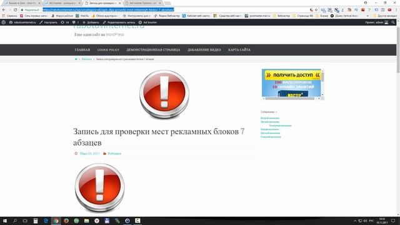400x225 pixels.
Task: Click the highlighted URL in address bar
Action: pyautogui.click(x=108, y=10)
